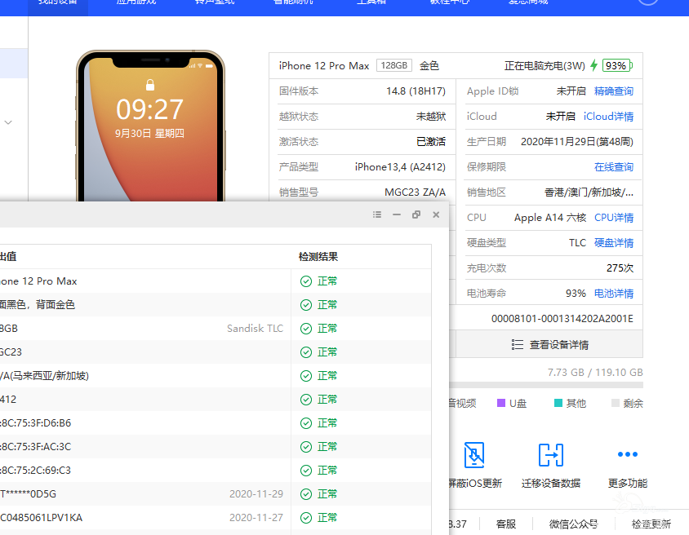Open the 屏蔽iOS更新 tool icon
Viewport: 689px width, 535px height.
tap(474, 455)
